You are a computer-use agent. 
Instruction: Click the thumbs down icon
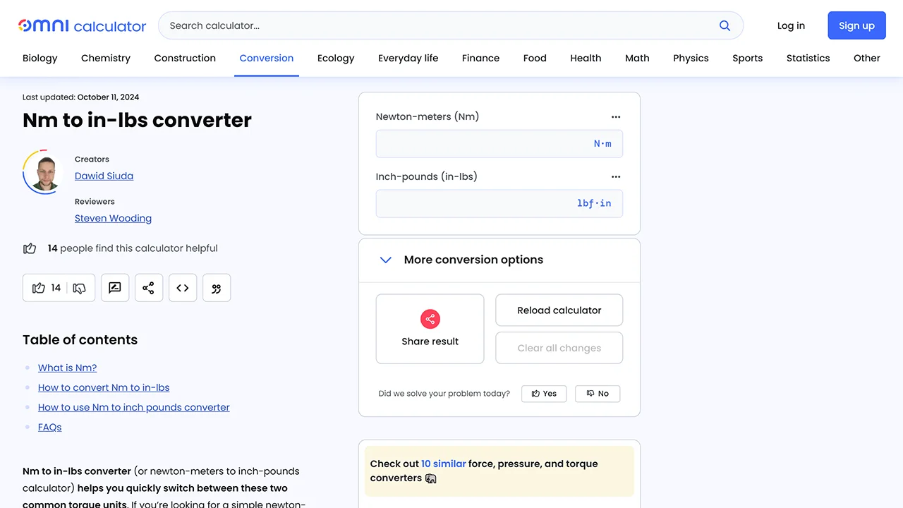pos(79,288)
